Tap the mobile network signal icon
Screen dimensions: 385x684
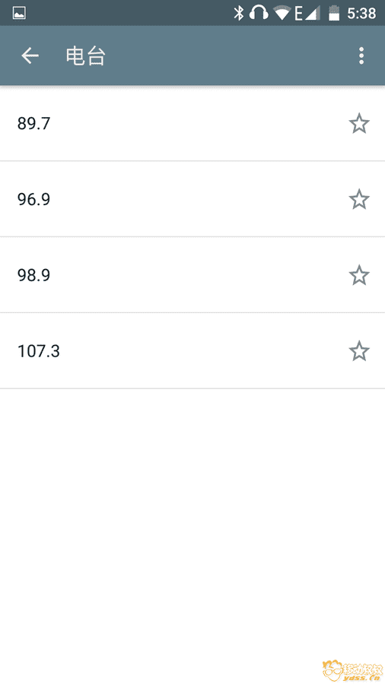tap(307, 13)
